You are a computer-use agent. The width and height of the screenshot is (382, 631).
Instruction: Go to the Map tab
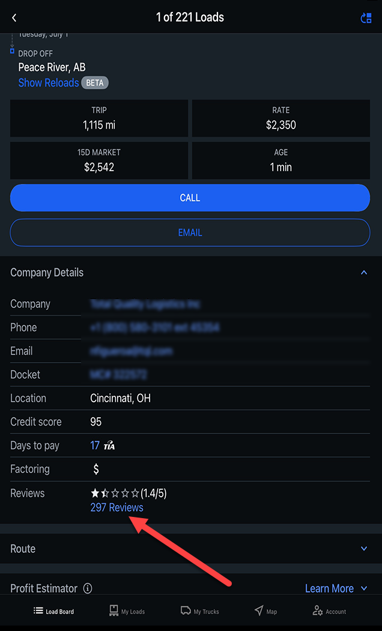[x=265, y=611]
